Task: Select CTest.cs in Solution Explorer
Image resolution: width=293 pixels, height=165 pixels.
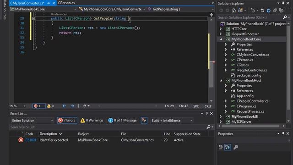Action: 242,65
